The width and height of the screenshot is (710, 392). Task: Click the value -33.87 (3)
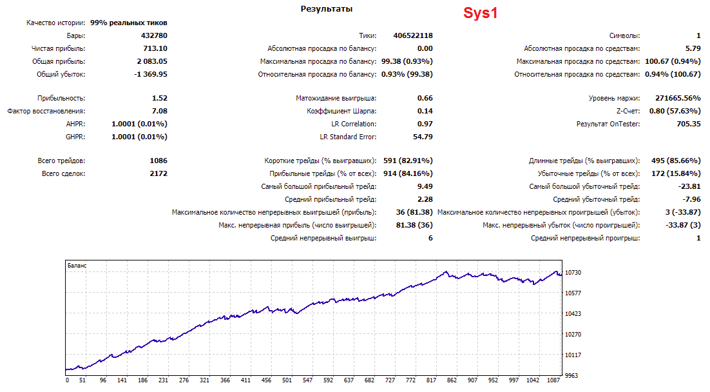(x=684, y=225)
